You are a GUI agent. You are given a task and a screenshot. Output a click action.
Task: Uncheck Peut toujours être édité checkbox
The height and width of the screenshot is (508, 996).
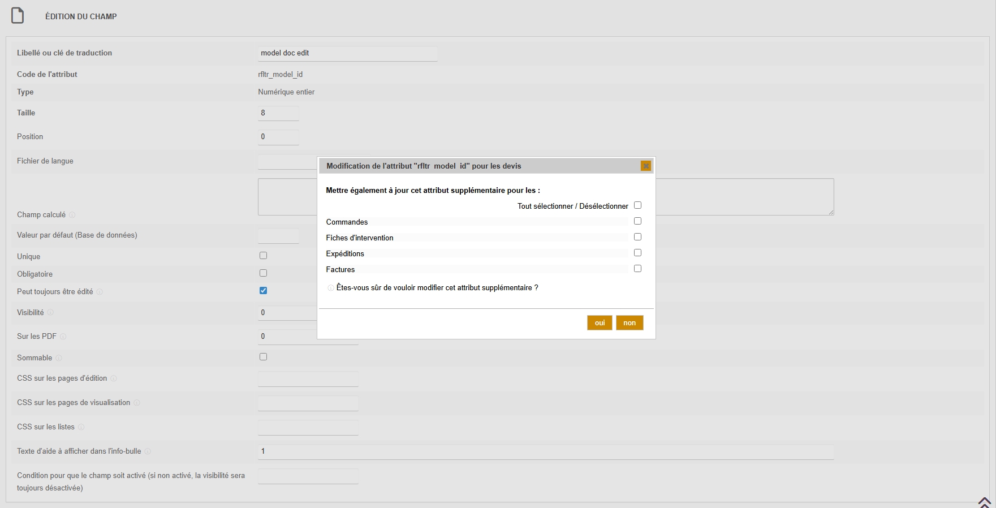pyautogui.click(x=263, y=291)
